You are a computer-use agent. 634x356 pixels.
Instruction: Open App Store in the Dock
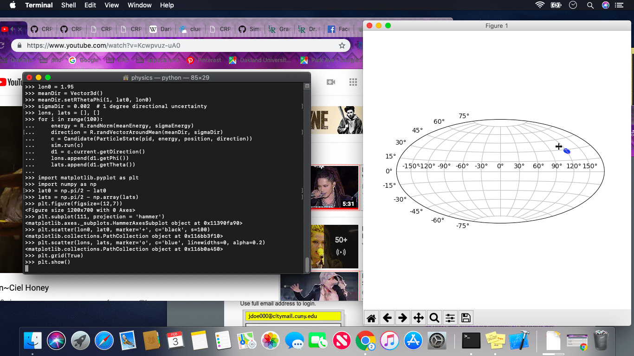(x=413, y=341)
